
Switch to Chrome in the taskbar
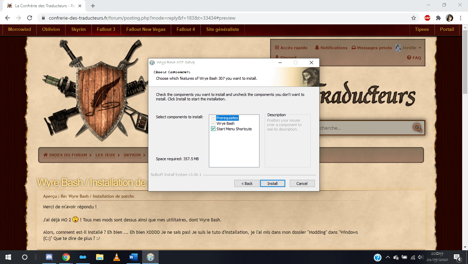pyautogui.click(x=66, y=257)
